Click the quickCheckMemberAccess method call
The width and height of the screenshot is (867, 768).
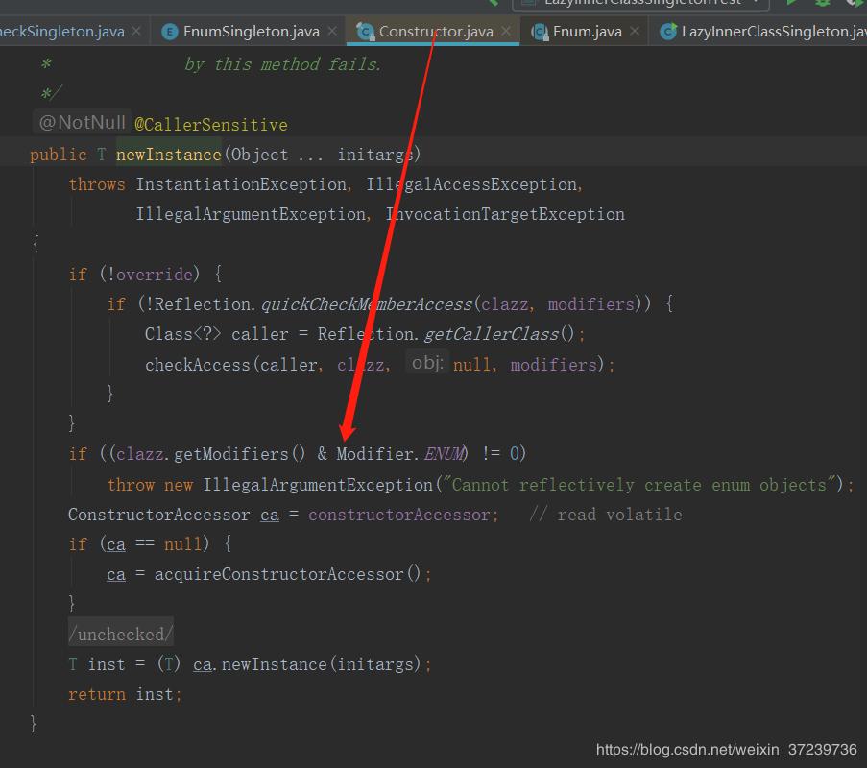[x=366, y=304]
